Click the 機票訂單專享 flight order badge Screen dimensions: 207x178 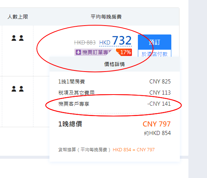click(93, 52)
